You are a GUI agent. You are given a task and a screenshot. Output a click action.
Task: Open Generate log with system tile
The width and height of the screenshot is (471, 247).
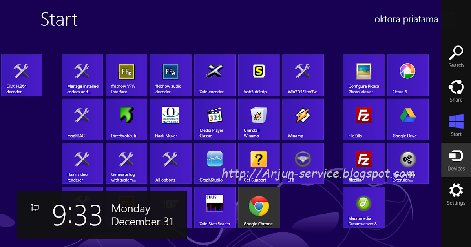click(x=126, y=163)
